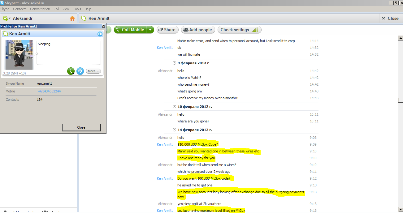The height and width of the screenshot is (213, 403).
Task: Open the Call menu
Action: click(56, 9)
